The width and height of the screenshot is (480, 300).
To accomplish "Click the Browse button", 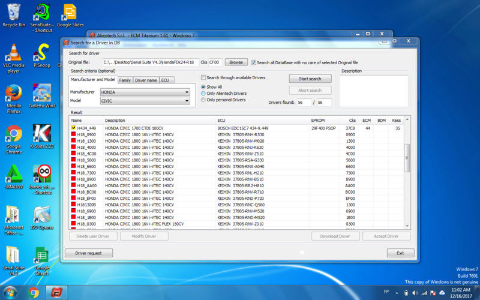I will pos(236,62).
